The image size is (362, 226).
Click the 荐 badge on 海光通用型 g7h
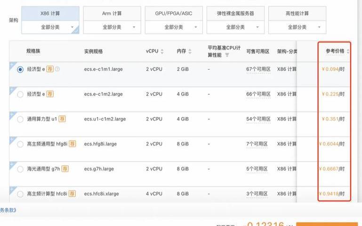click(x=65, y=169)
